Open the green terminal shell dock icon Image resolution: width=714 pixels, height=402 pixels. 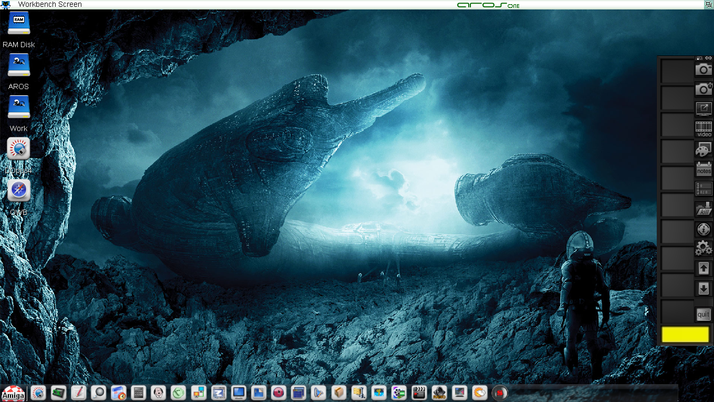tap(58, 393)
